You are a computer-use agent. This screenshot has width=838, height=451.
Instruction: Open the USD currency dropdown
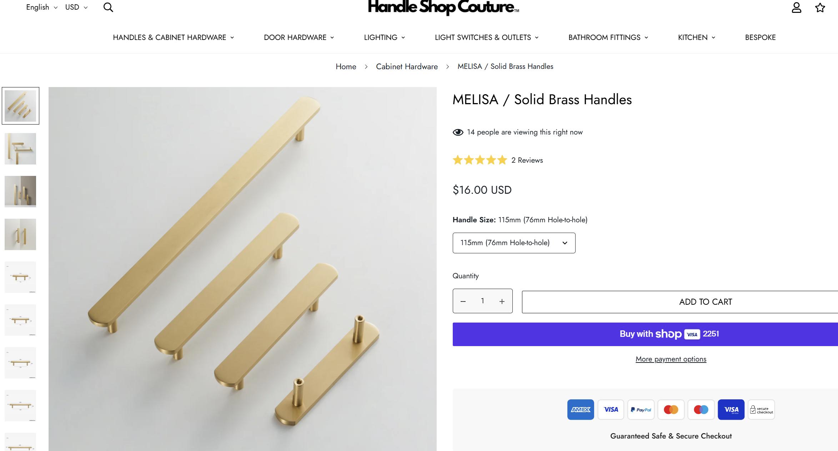click(x=76, y=7)
